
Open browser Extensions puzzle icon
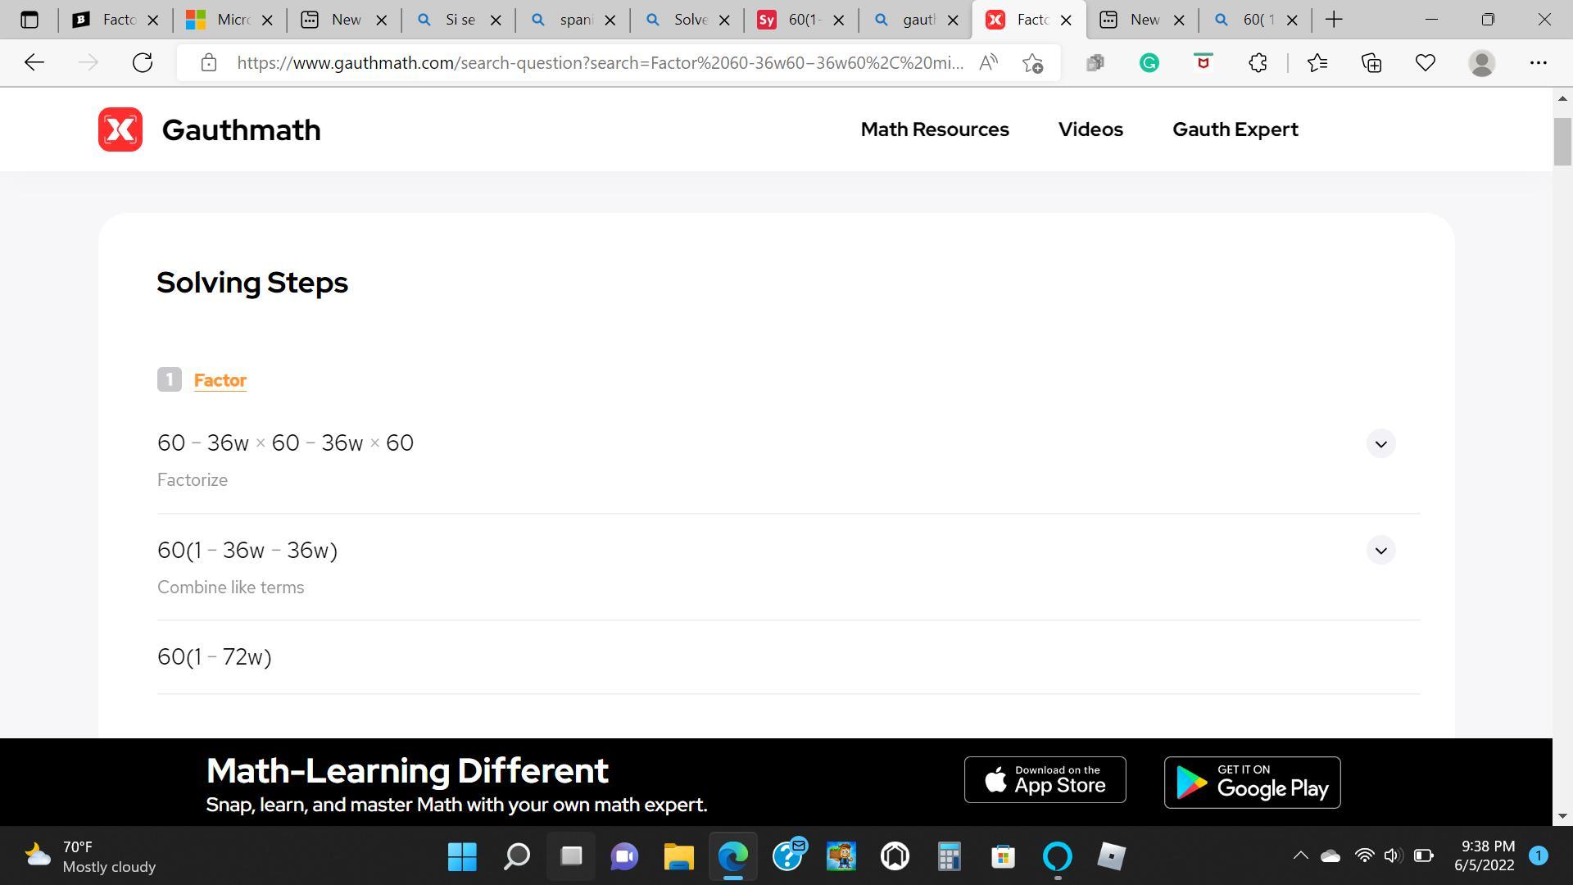[1258, 62]
